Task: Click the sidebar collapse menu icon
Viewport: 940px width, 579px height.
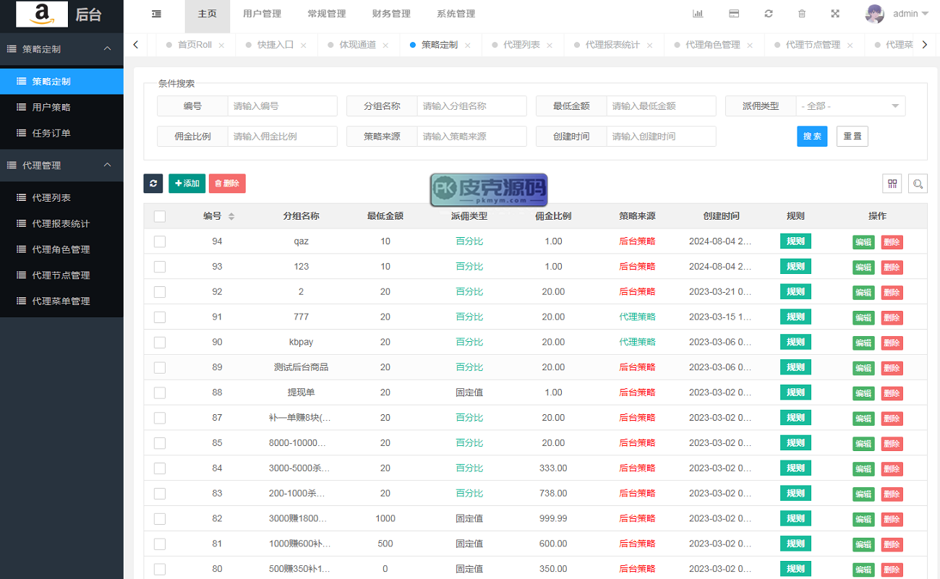Action: (x=156, y=14)
